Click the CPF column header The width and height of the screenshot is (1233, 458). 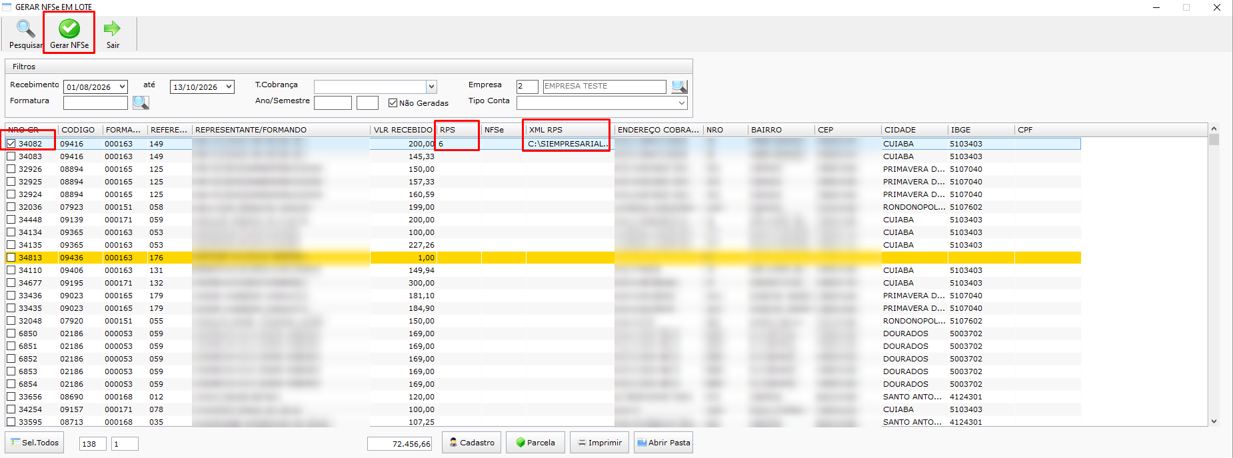1048,130
